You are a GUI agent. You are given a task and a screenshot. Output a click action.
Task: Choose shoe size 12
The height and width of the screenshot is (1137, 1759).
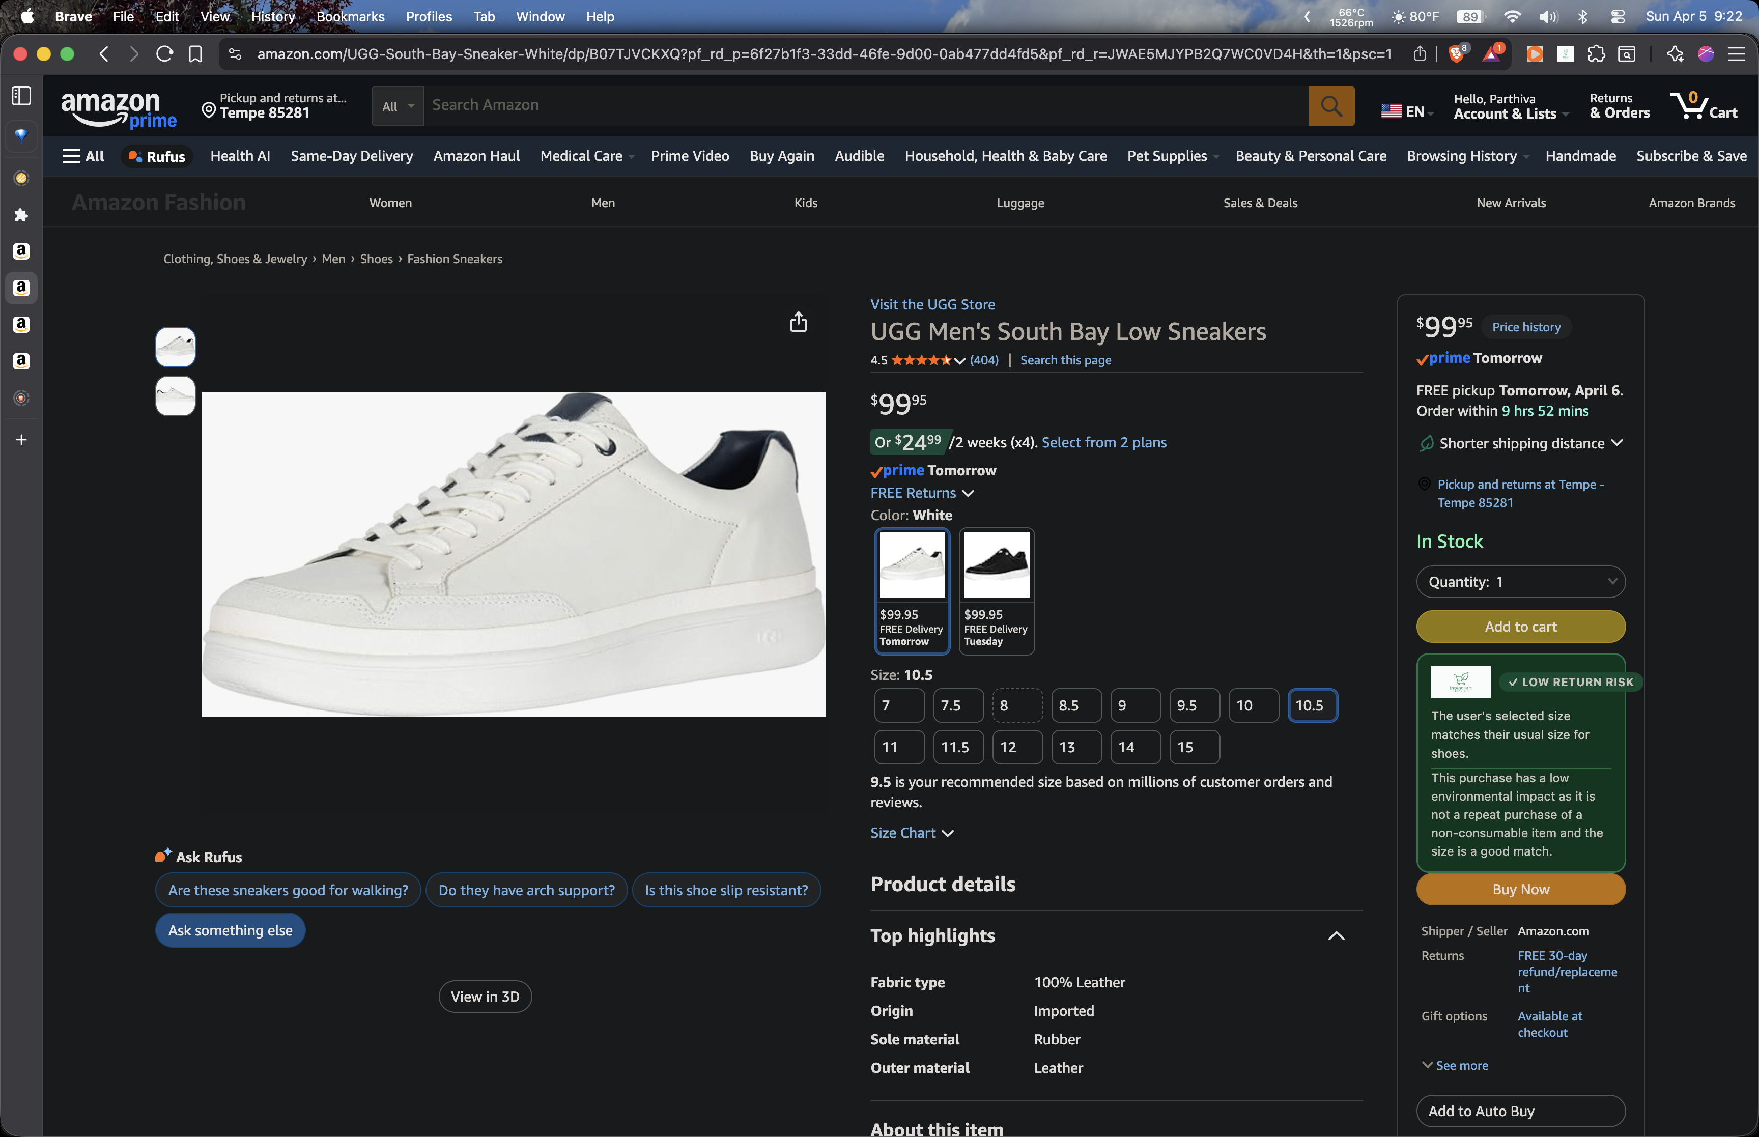pyautogui.click(x=1016, y=747)
